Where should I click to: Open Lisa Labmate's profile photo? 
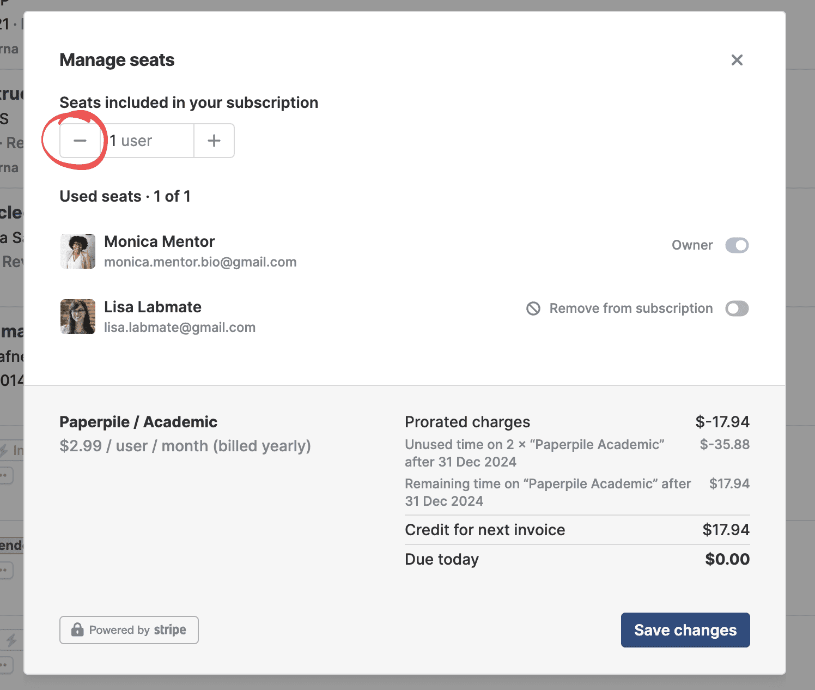point(78,317)
